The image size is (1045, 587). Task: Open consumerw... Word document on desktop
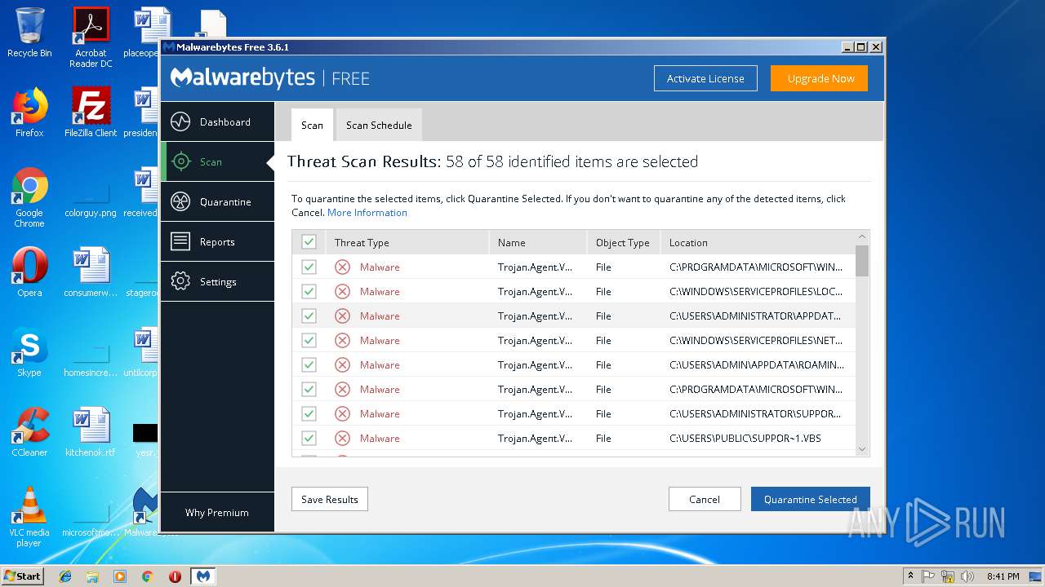(91, 272)
